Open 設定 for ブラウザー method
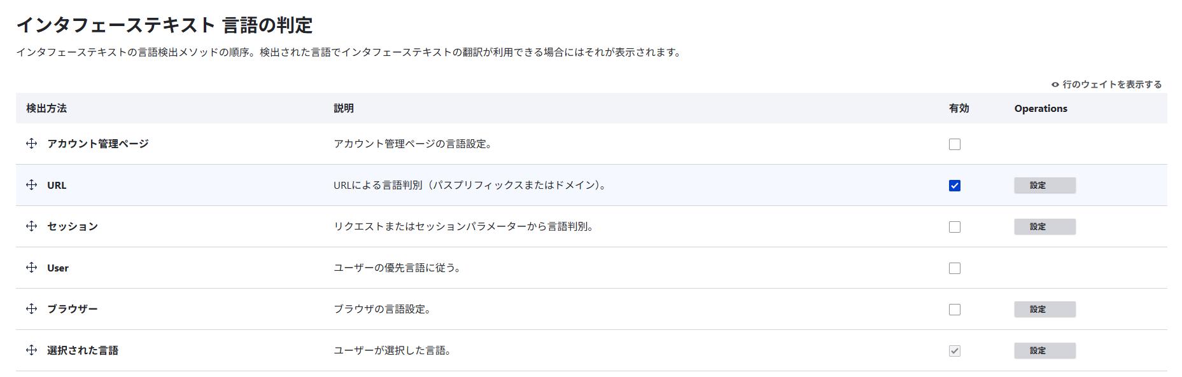 1045,310
